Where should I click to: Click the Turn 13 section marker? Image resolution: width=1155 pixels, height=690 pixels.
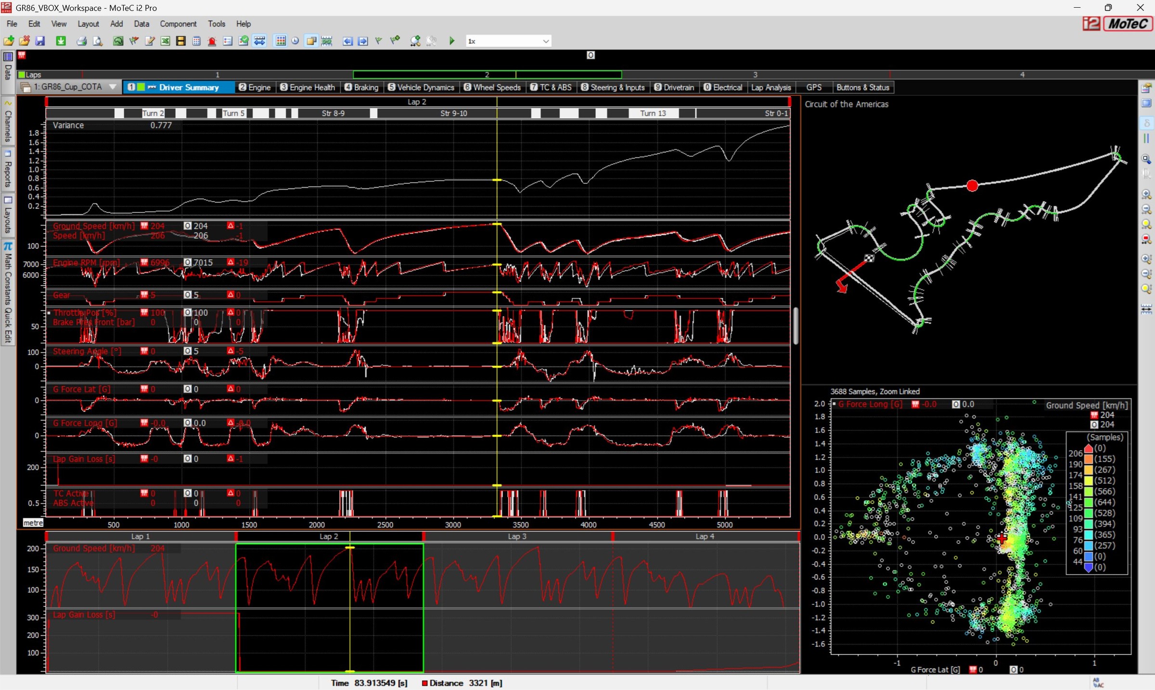tap(653, 113)
